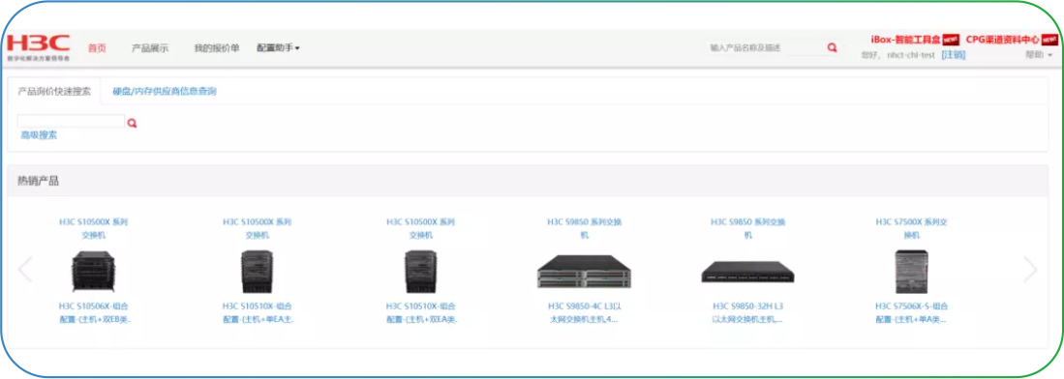Show next hot products with right arrow
1064x379 pixels.
[1030, 269]
